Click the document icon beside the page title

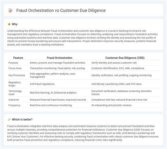pyautogui.click(x=10, y=11)
